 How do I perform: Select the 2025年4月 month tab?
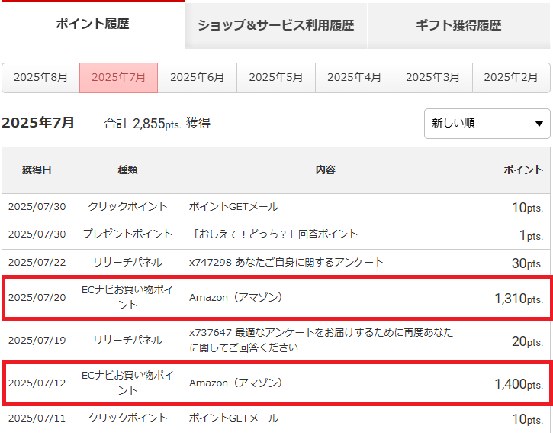354,77
